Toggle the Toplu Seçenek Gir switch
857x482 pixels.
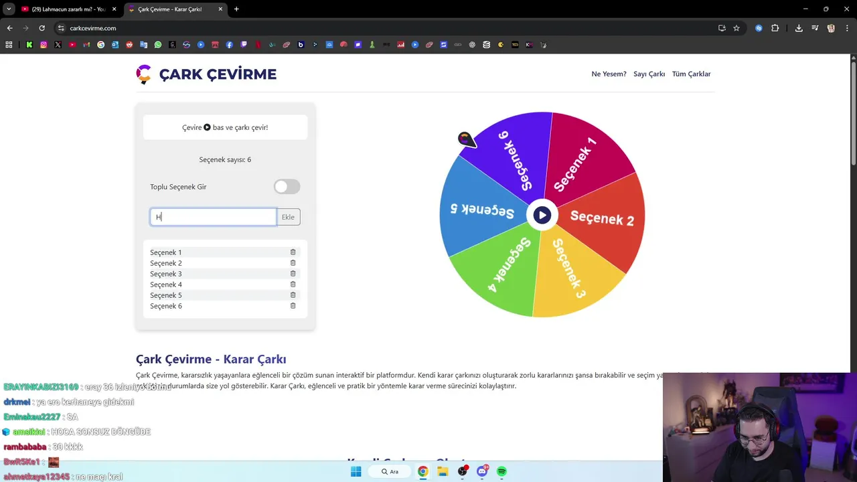(x=287, y=187)
